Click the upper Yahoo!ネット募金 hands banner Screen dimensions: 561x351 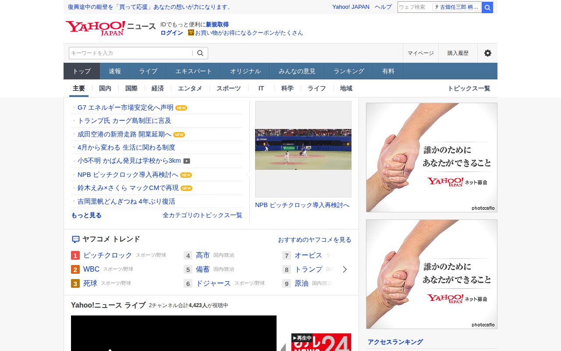point(432,158)
